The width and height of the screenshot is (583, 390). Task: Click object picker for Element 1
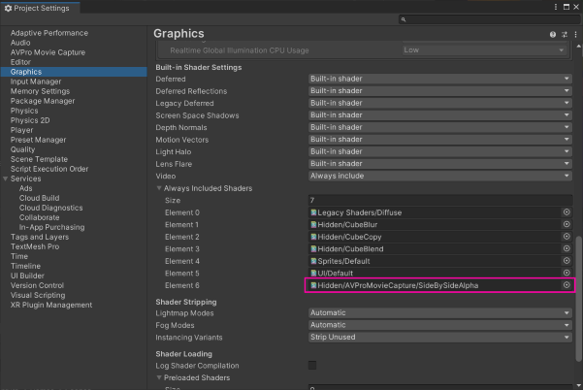coord(567,224)
